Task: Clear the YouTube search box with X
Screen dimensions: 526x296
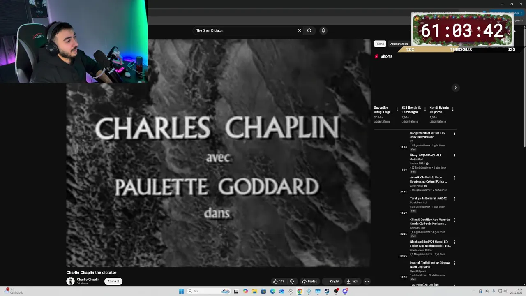Action: pos(299,30)
